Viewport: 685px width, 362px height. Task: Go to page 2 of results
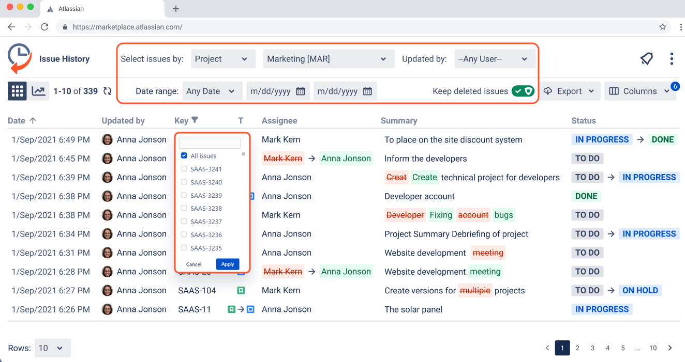click(x=577, y=348)
